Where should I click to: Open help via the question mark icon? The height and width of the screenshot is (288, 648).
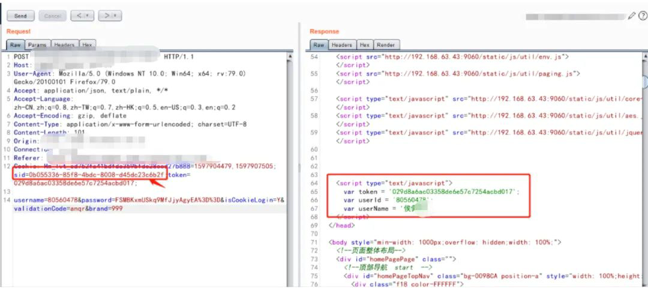click(x=643, y=16)
